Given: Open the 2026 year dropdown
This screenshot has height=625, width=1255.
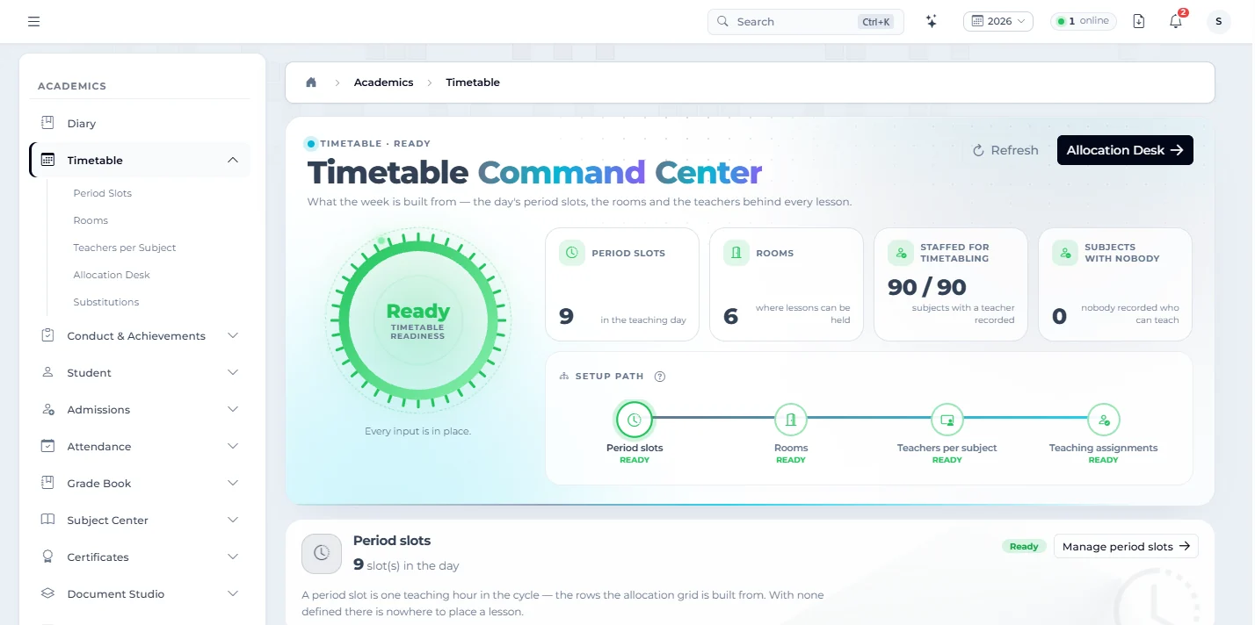Looking at the screenshot, I should [x=998, y=21].
